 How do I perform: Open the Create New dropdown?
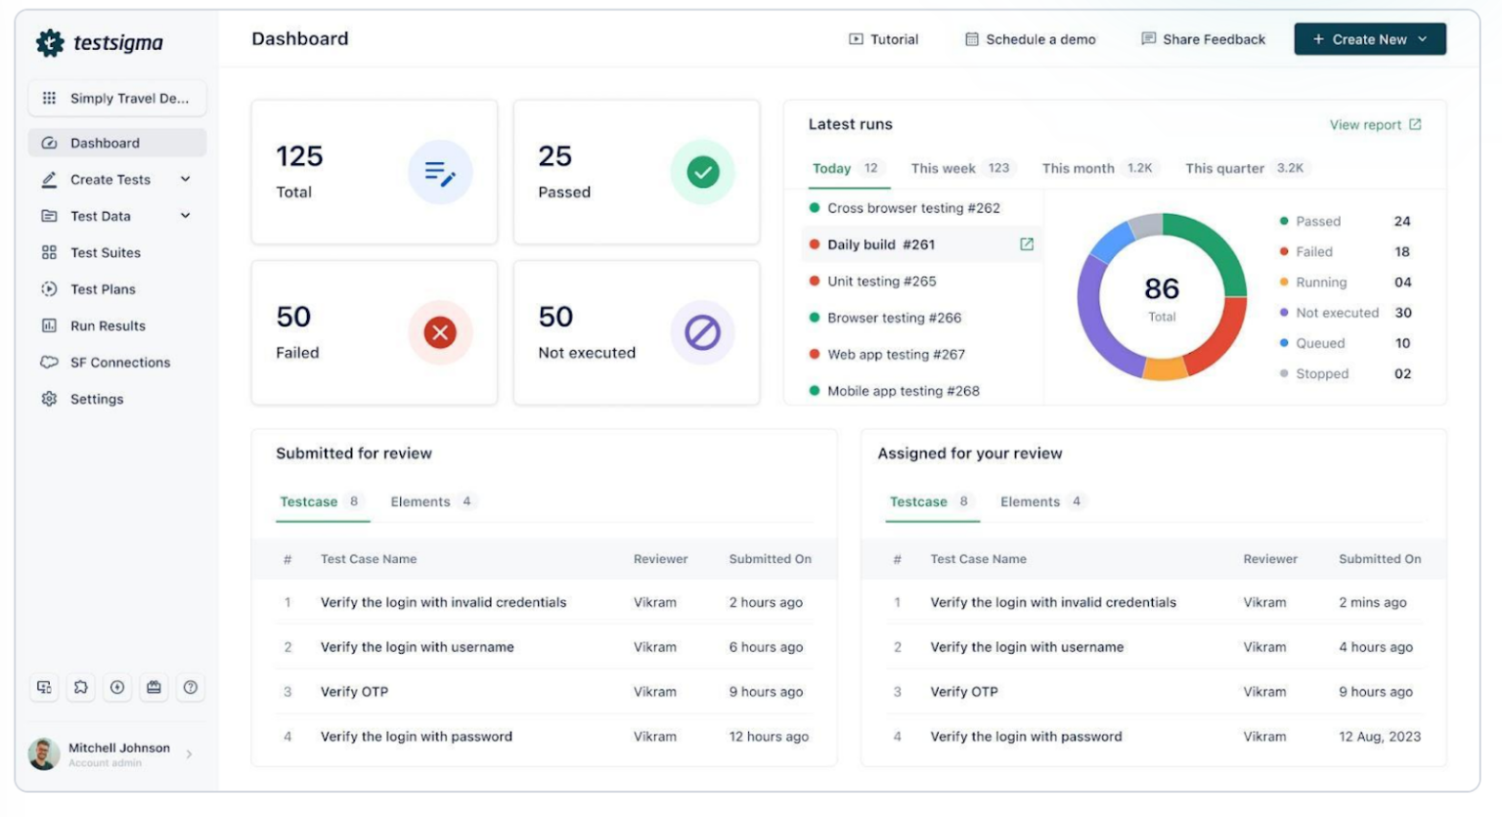(x=1368, y=39)
